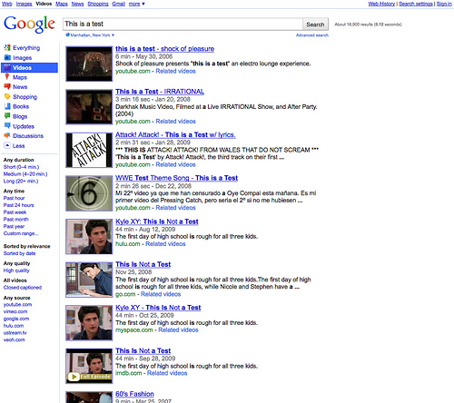Image resolution: width=454 pixels, height=403 pixels.
Task: Click the Images camera icon in sidebar
Action: 7,57
